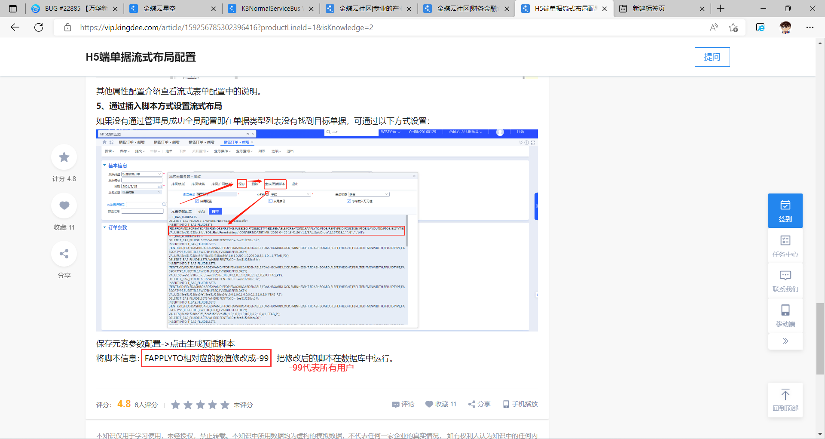Click text 6人评分
This screenshot has height=439, width=825.
146,405
